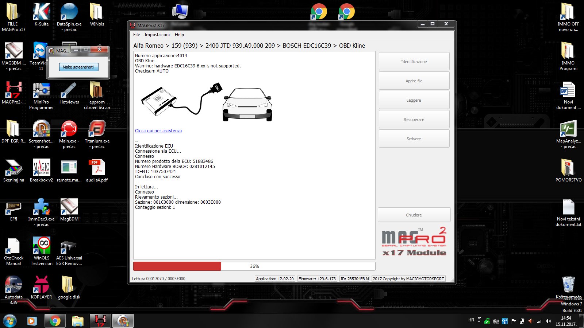This screenshot has width=584, height=328.
Task: Select the IMMO Programi folder icon
Action: (x=568, y=56)
